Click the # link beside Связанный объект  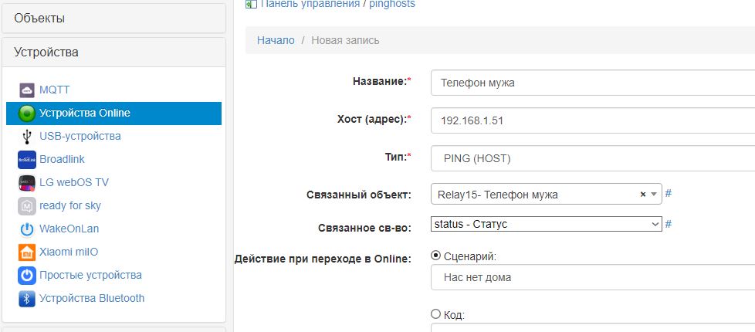pyautogui.click(x=669, y=194)
